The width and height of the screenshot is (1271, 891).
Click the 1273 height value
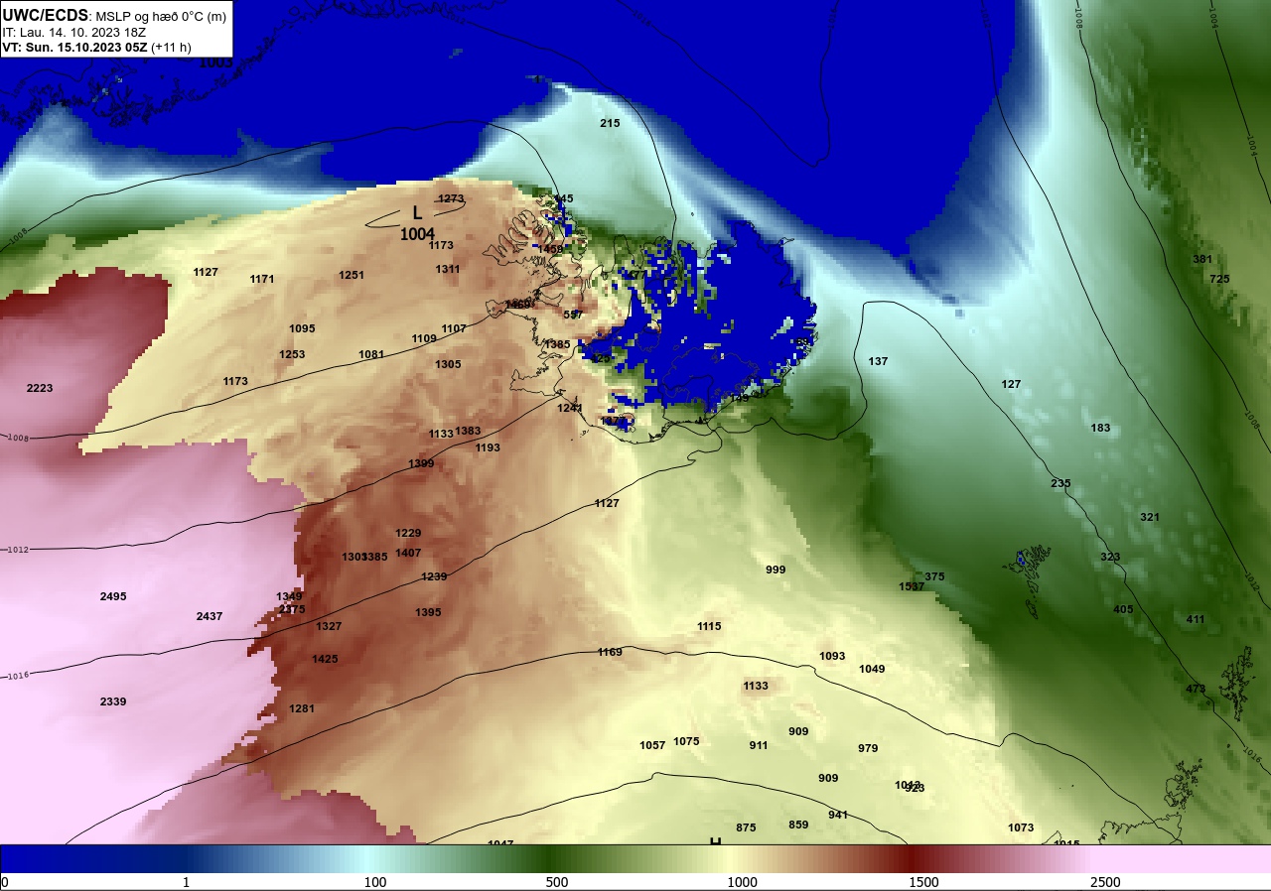click(451, 198)
